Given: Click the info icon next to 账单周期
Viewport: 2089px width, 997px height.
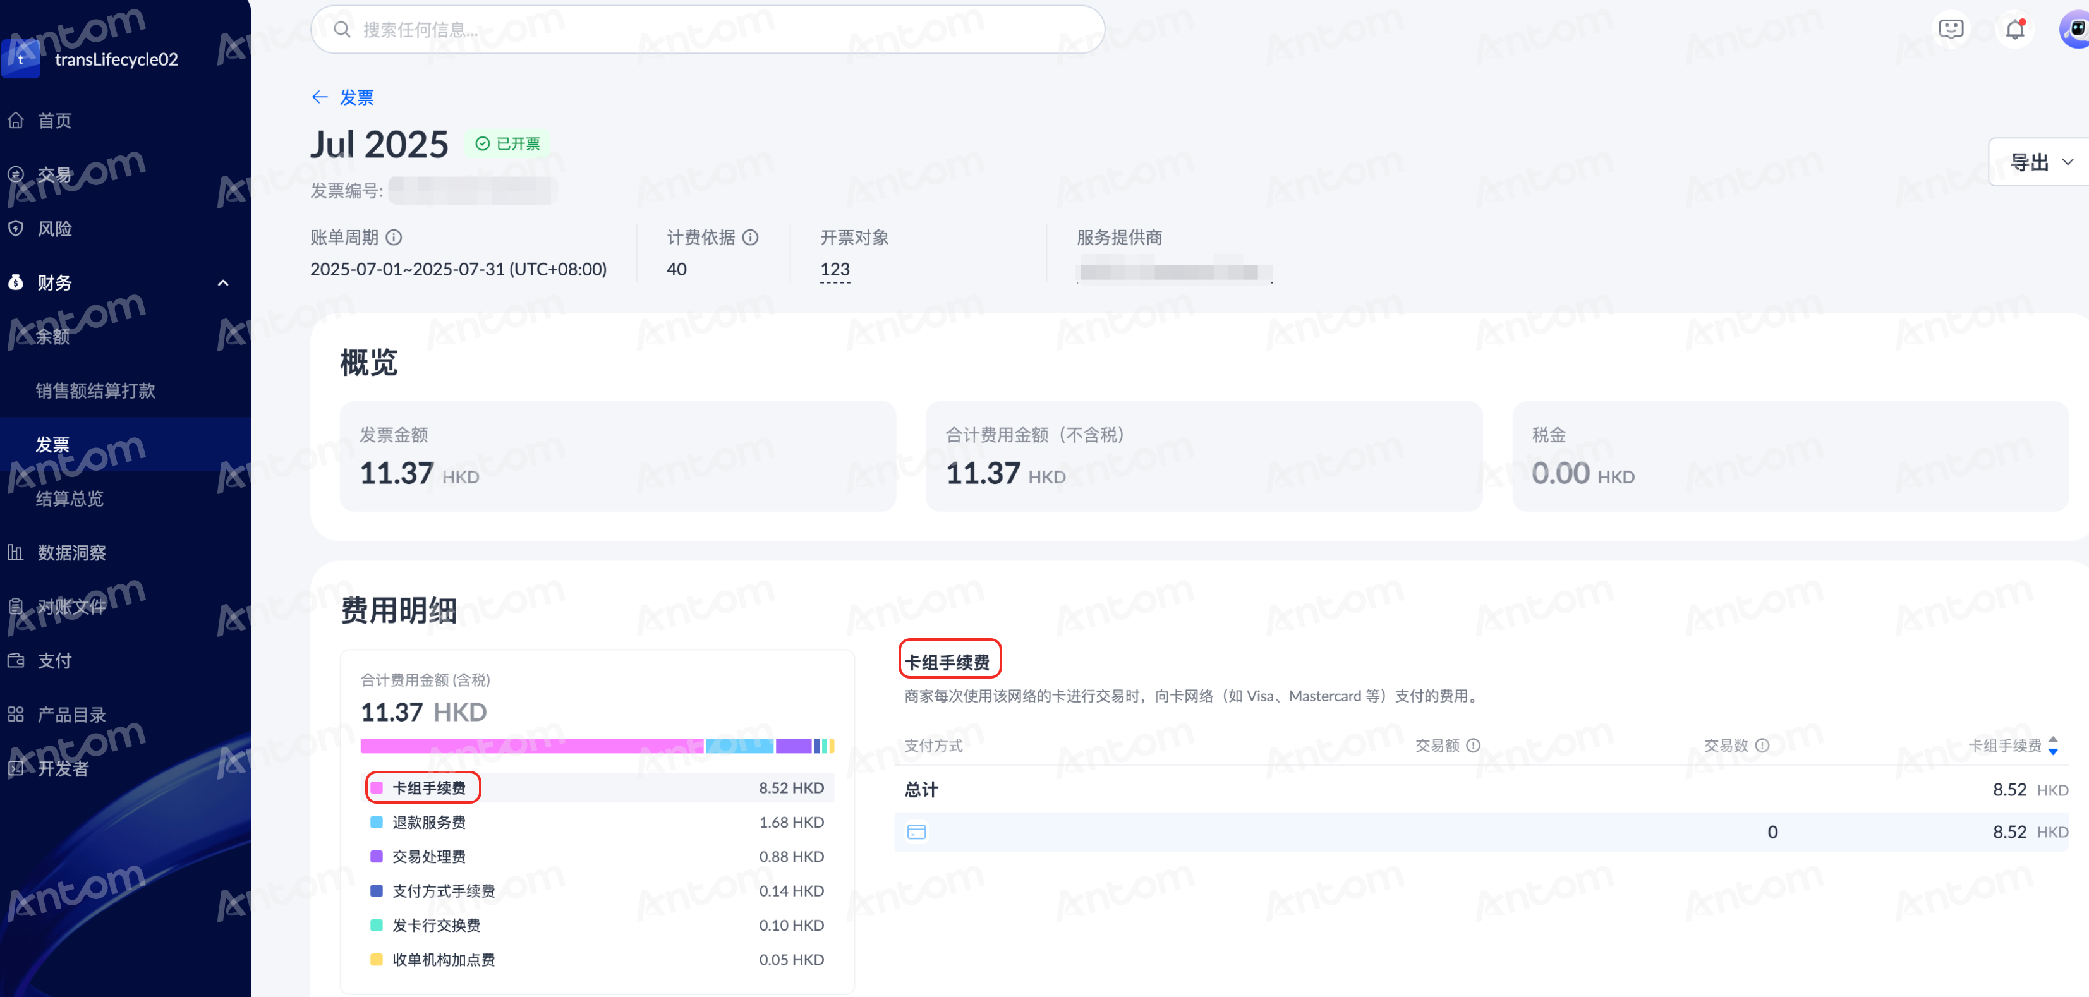Looking at the screenshot, I should pos(394,238).
